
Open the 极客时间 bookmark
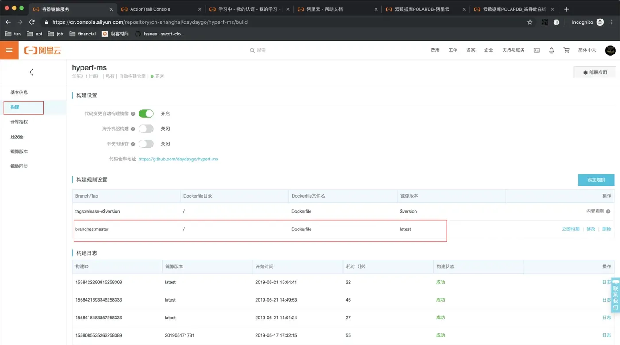[115, 34]
